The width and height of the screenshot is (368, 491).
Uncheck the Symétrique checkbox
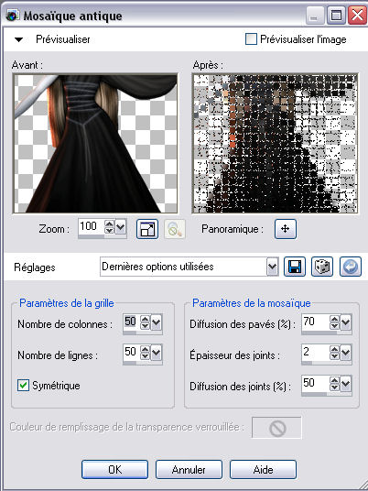click(x=23, y=386)
